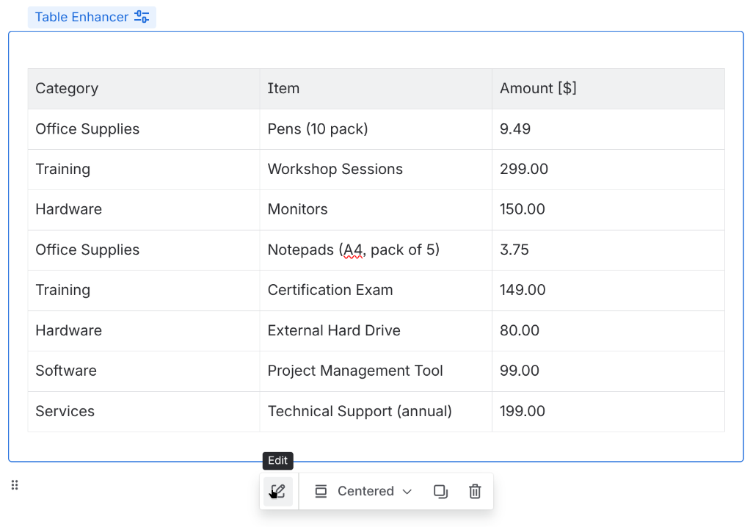Delete the table using trash icon
Screen dimensions: 753x527
pos(475,491)
